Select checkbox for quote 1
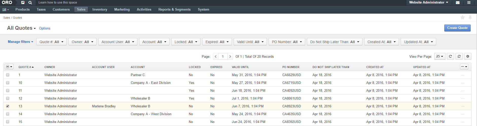The height and width of the screenshot is (126, 477). point(8,75)
